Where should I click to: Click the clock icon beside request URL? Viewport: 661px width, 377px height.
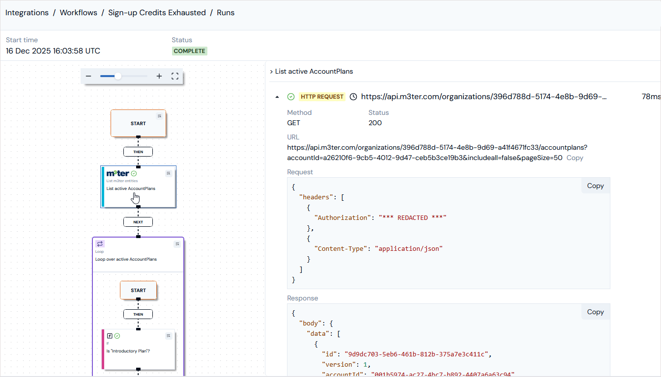[x=353, y=97]
